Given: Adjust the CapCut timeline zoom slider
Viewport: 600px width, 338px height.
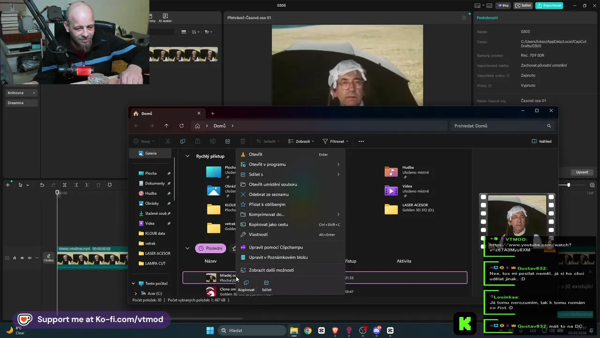Looking at the screenshot, I should tap(569, 185).
